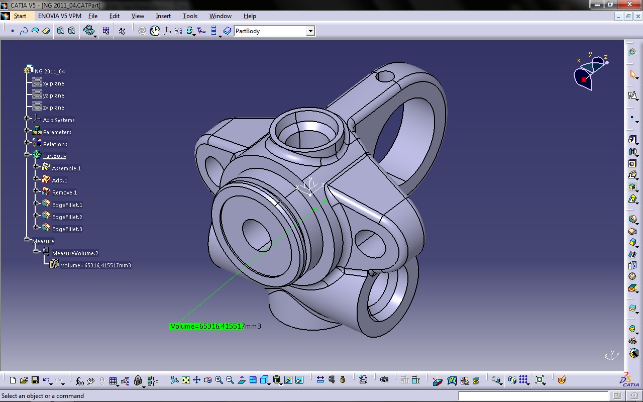
Task: Open the Design Table icon
Action: pyautogui.click(x=113, y=381)
